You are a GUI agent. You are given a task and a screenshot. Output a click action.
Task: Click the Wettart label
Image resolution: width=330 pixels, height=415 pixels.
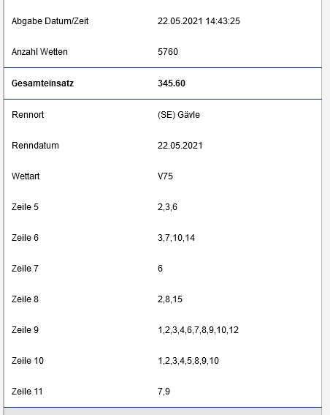click(26, 176)
